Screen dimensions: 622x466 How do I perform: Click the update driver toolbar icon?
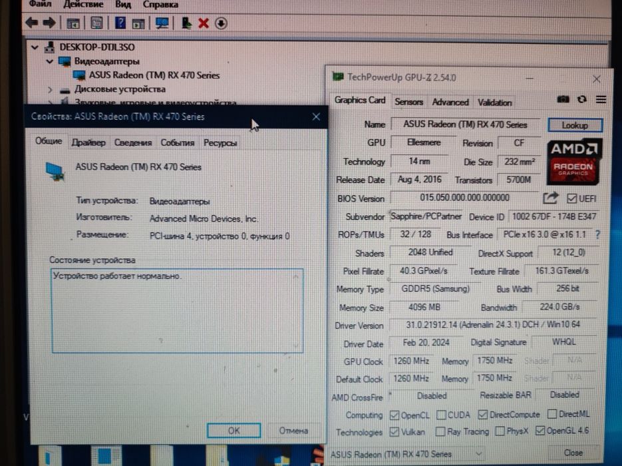coord(186,23)
